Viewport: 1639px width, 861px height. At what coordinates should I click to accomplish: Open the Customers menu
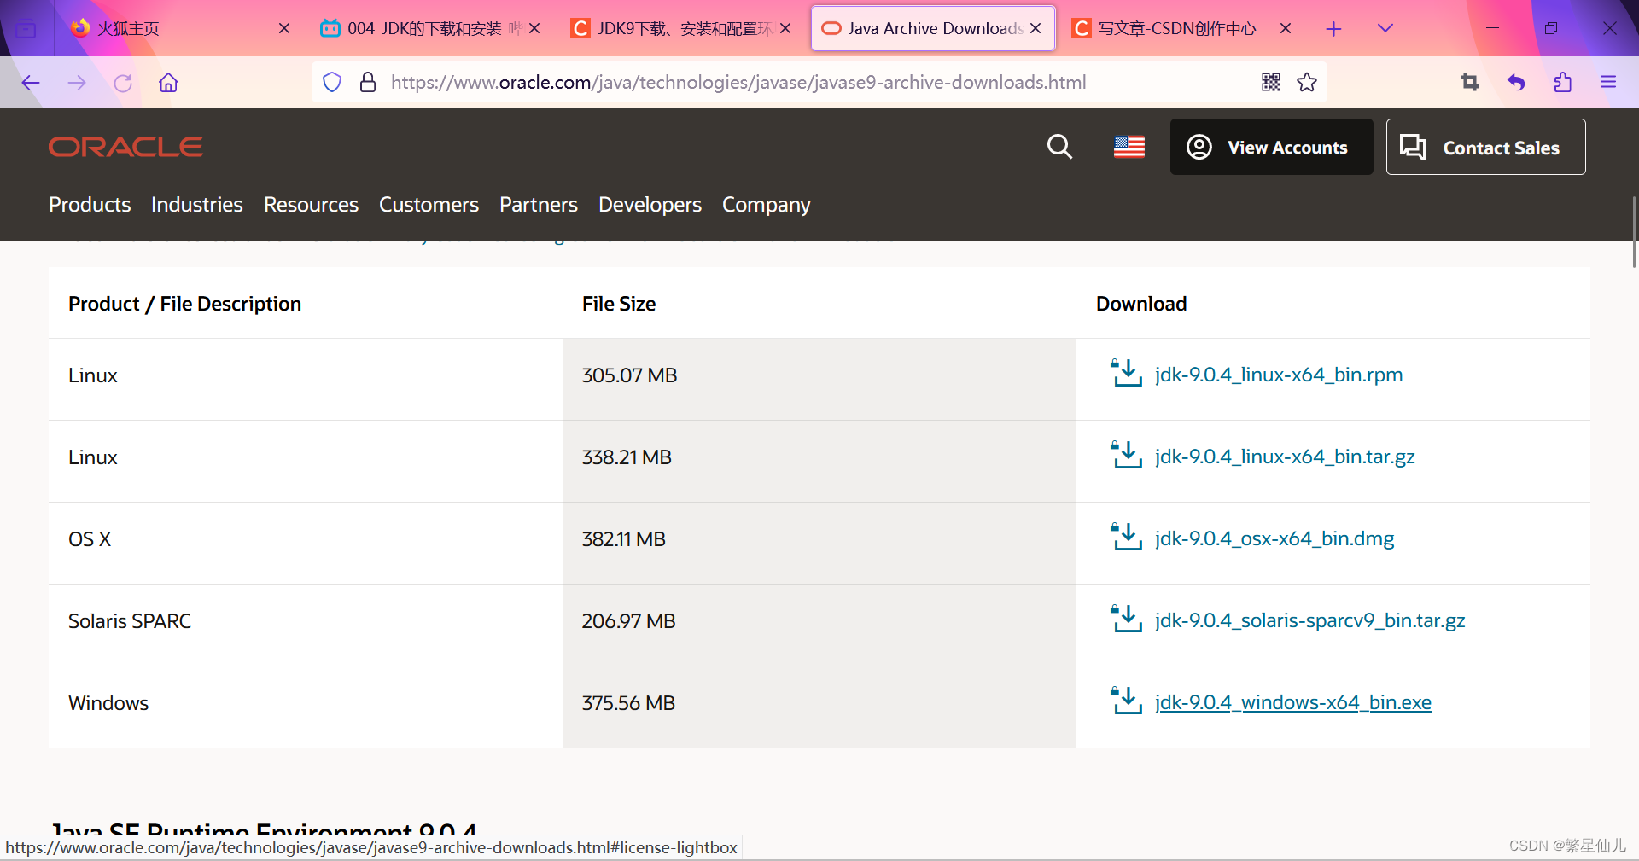coord(429,205)
